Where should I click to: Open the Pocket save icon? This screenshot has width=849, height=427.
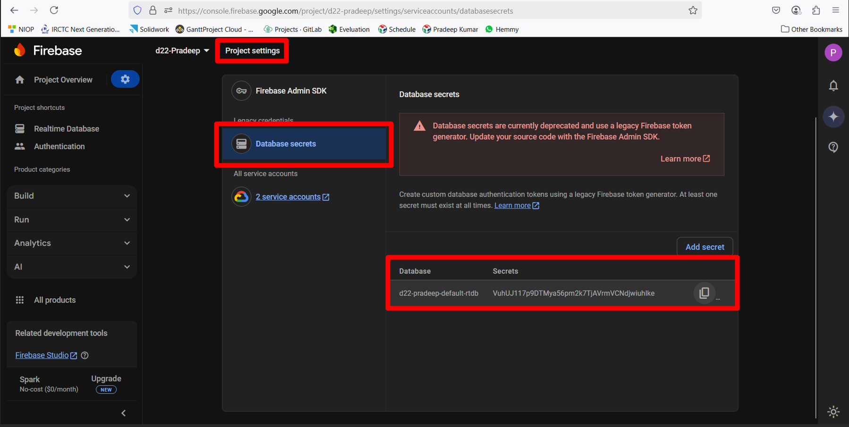[x=776, y=10]
